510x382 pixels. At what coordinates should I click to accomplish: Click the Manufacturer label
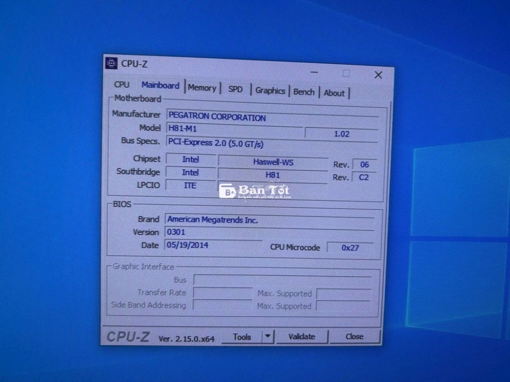tap(136, 114)
